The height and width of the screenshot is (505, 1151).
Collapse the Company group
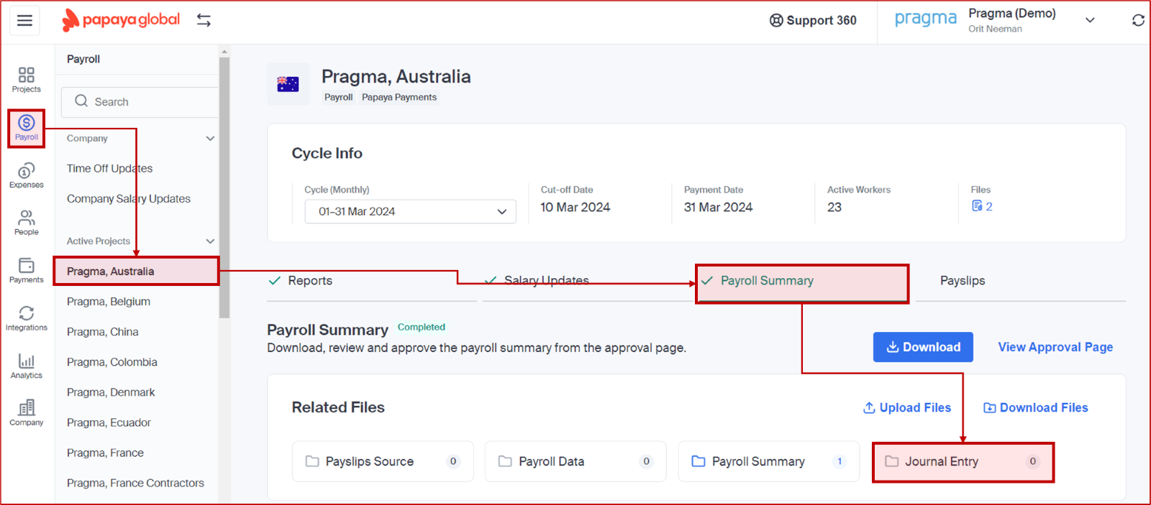210,139
